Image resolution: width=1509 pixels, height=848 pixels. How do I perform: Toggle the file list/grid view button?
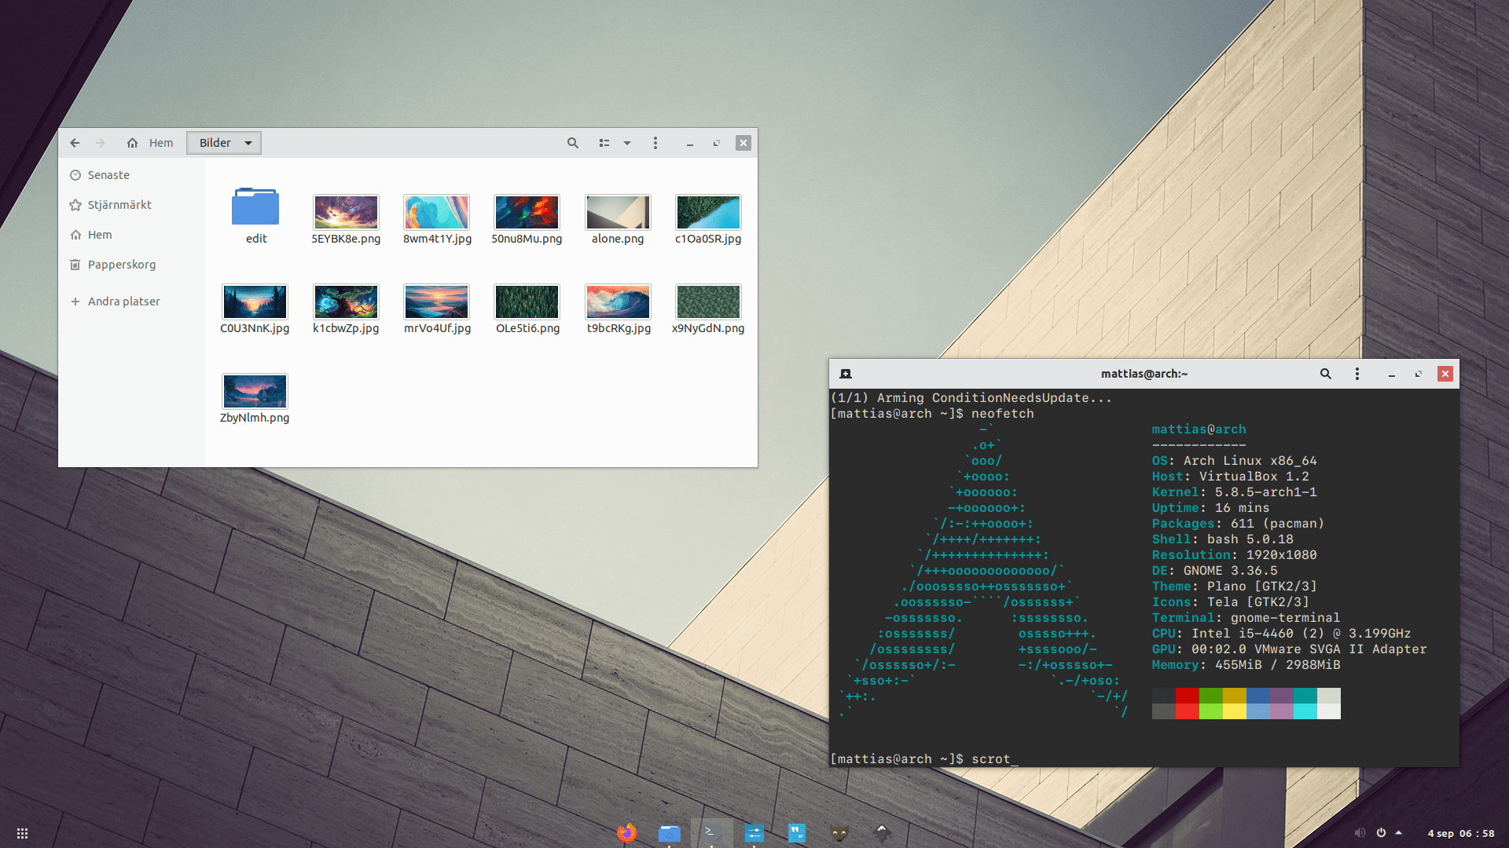tap(604, 143)
